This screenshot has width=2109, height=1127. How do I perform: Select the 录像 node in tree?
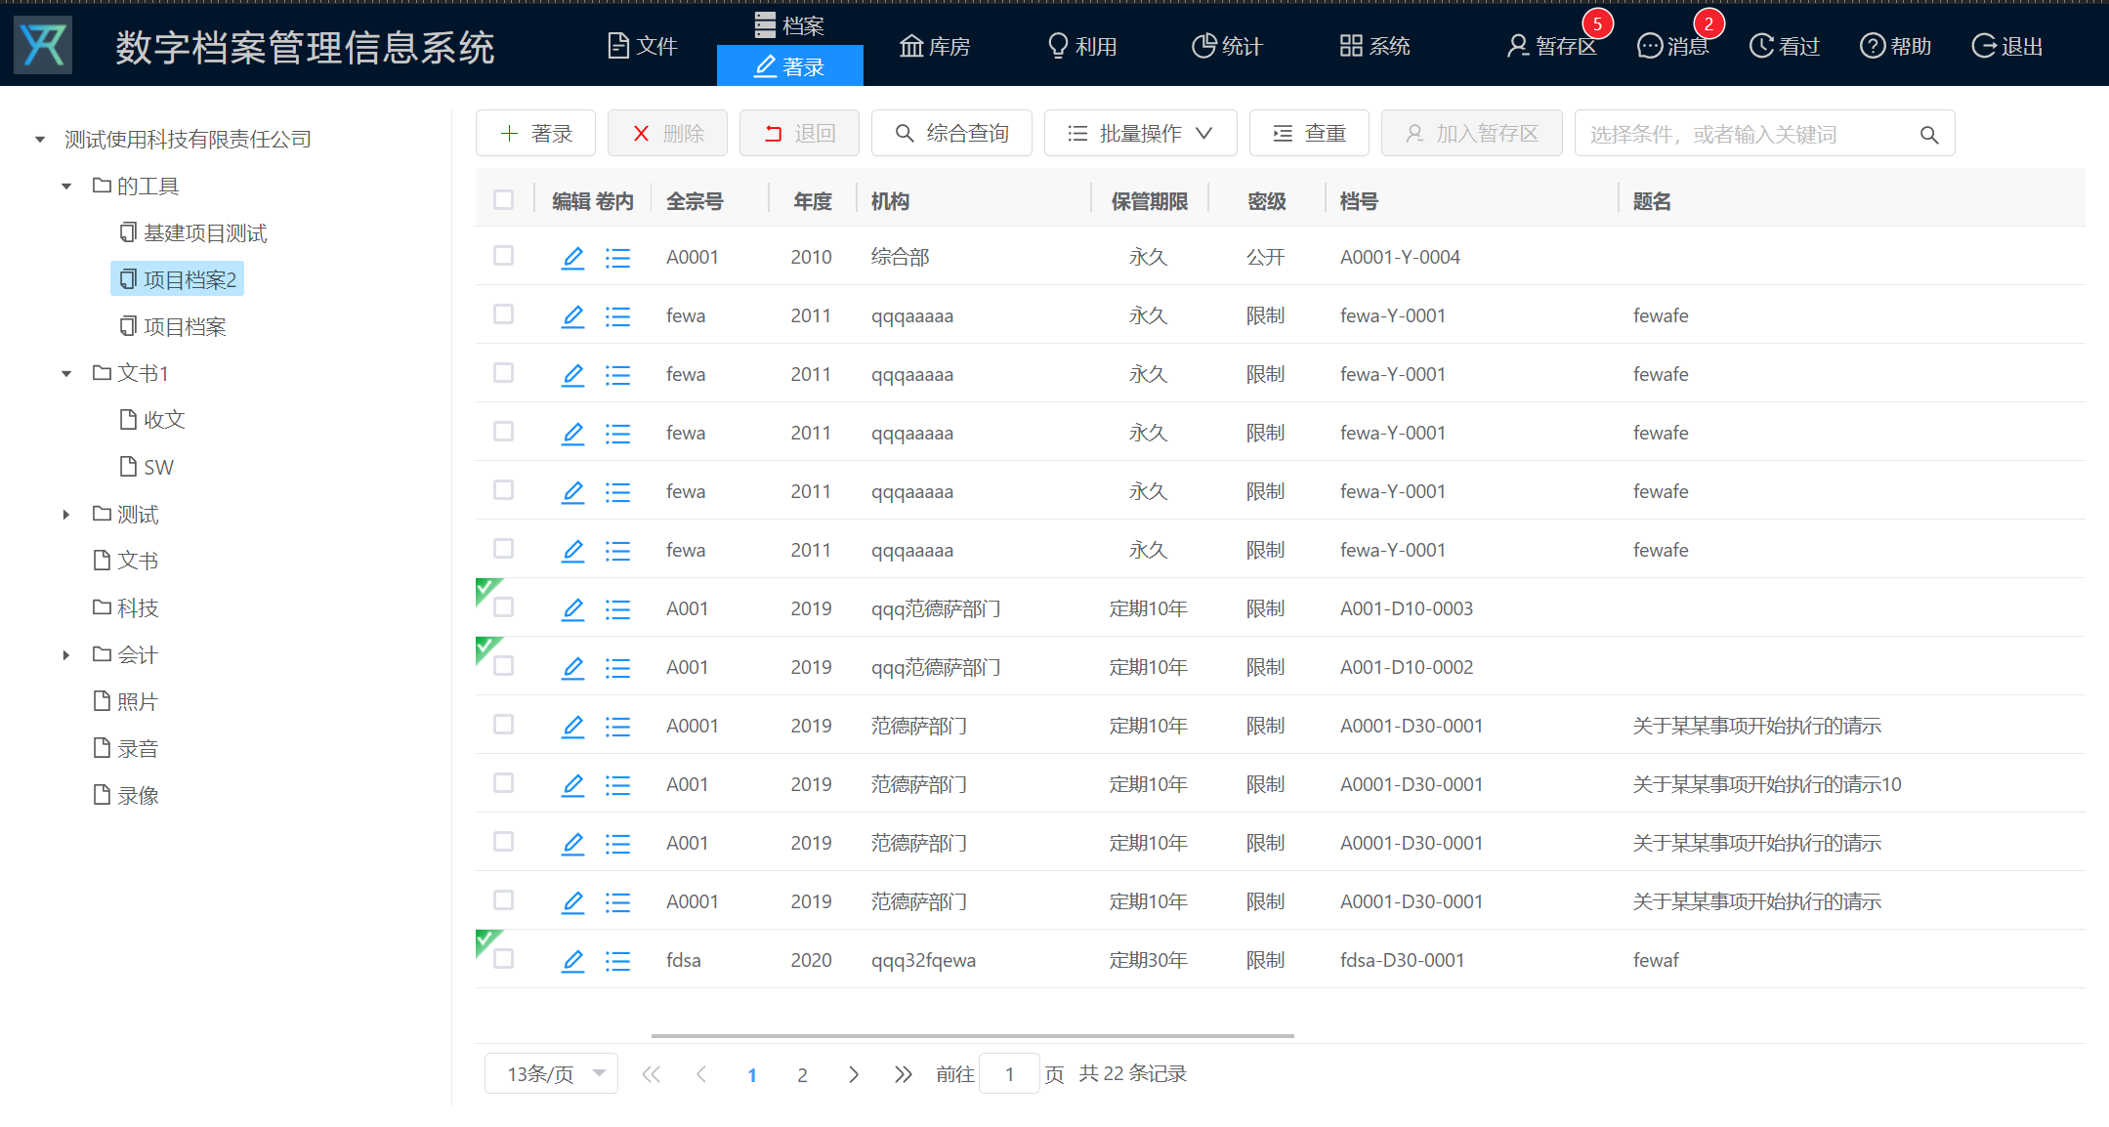(126, 795)
